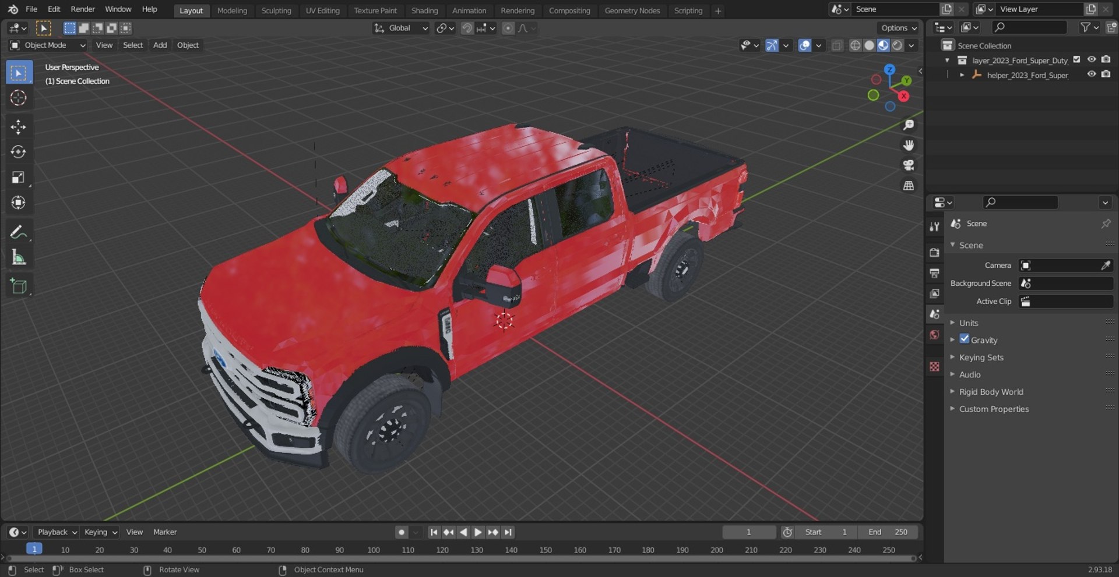Switch to wireframe viewport shading

(855, 45)
